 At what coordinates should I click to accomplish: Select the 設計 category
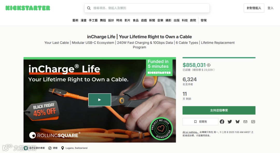pyautogui.click(x=111, y=20)
